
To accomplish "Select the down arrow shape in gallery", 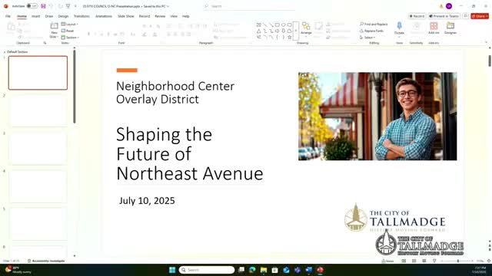I will tap(284, 31).
